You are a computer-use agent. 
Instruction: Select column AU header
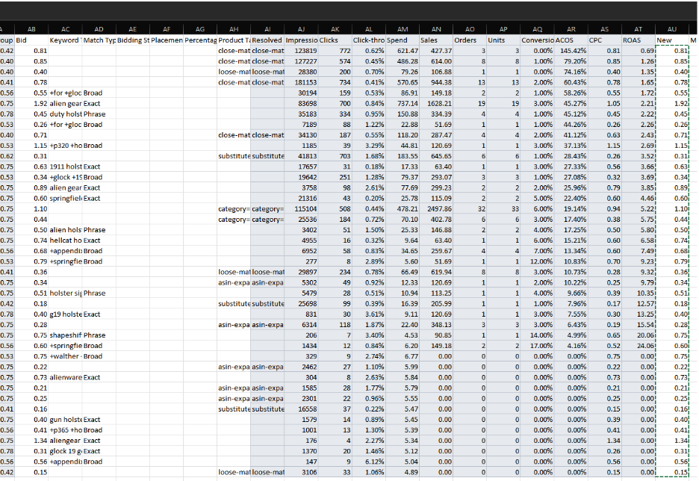click(x=672, y=29)
